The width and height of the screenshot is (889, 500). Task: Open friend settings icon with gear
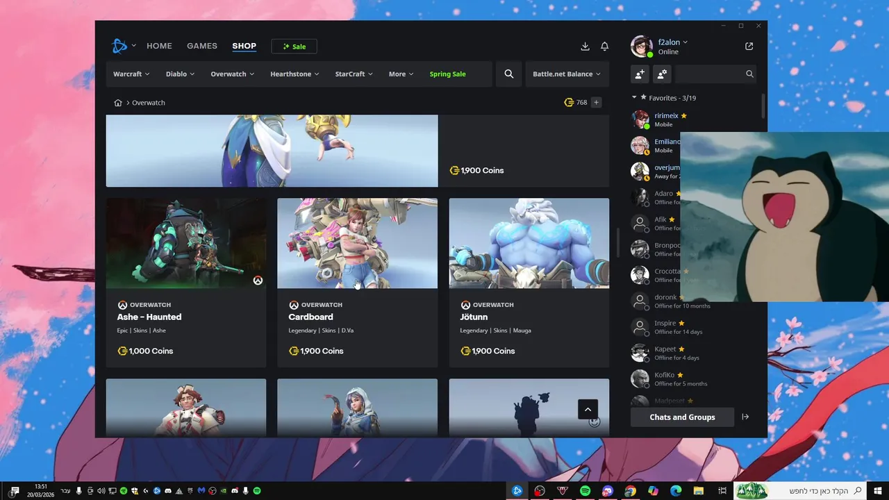[x=662, y=74]
